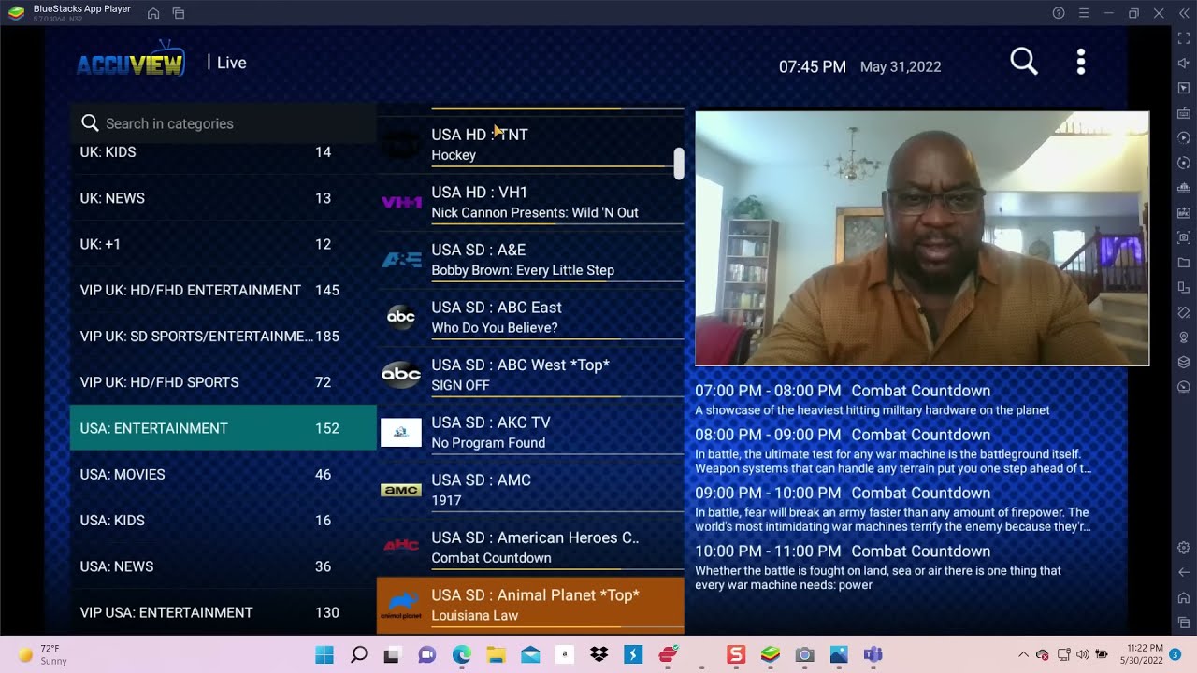Click BlueStacks recent apps sidebar icon
Viewport: 1197px width, 673px height.
(x=1184, y=623)
